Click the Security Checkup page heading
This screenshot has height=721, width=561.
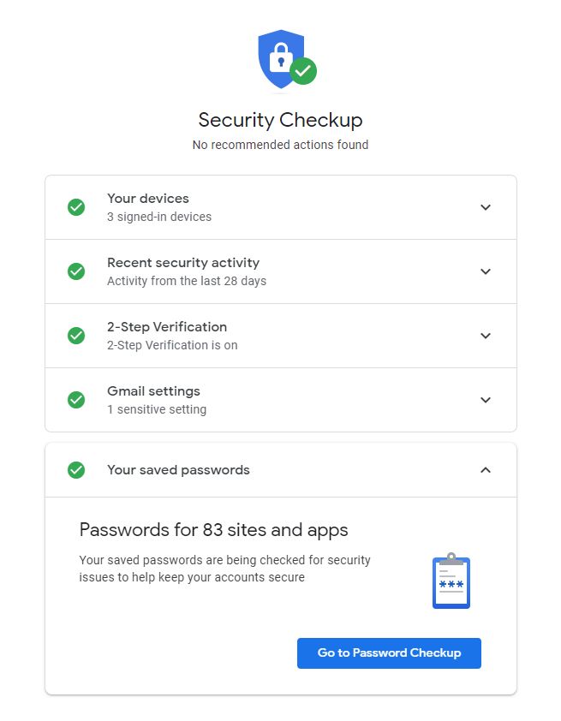[280, 120]
